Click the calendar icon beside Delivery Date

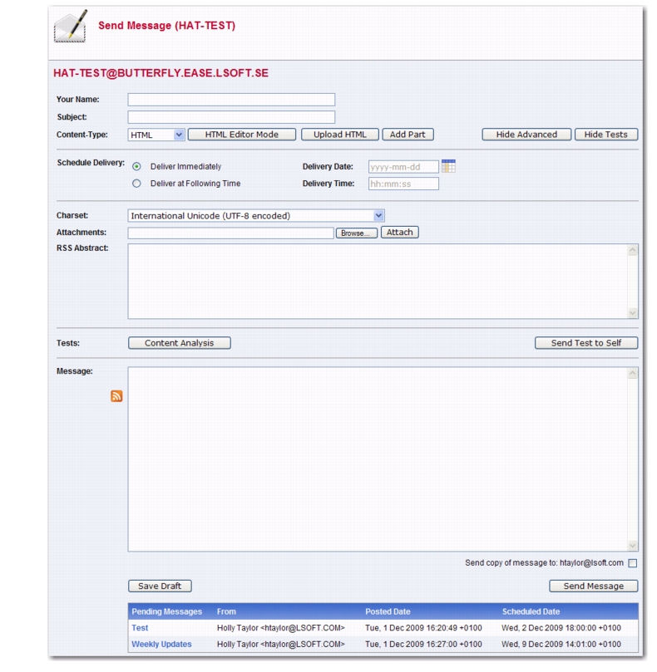click(448, 166)
